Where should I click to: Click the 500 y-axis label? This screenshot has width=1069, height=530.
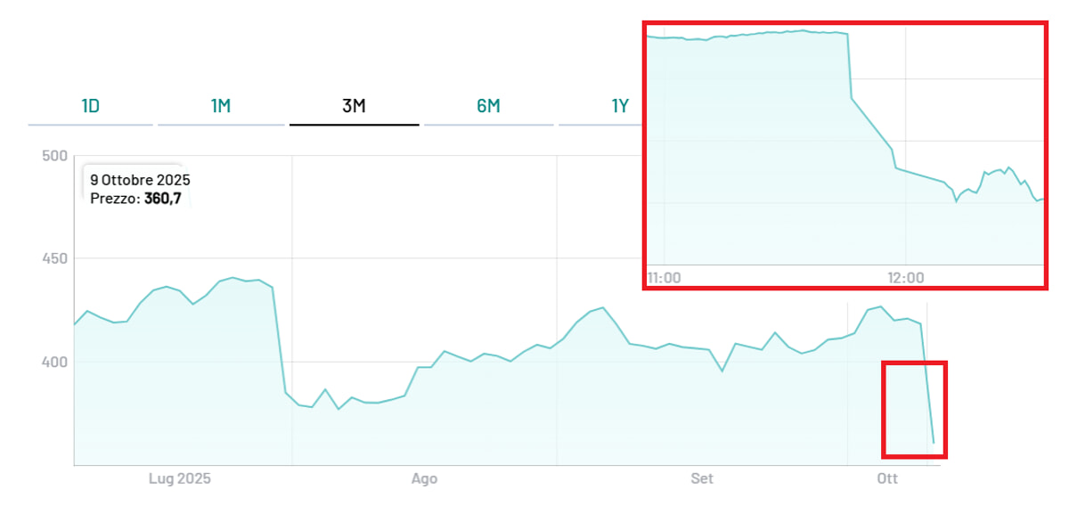(x=54, y=156)
